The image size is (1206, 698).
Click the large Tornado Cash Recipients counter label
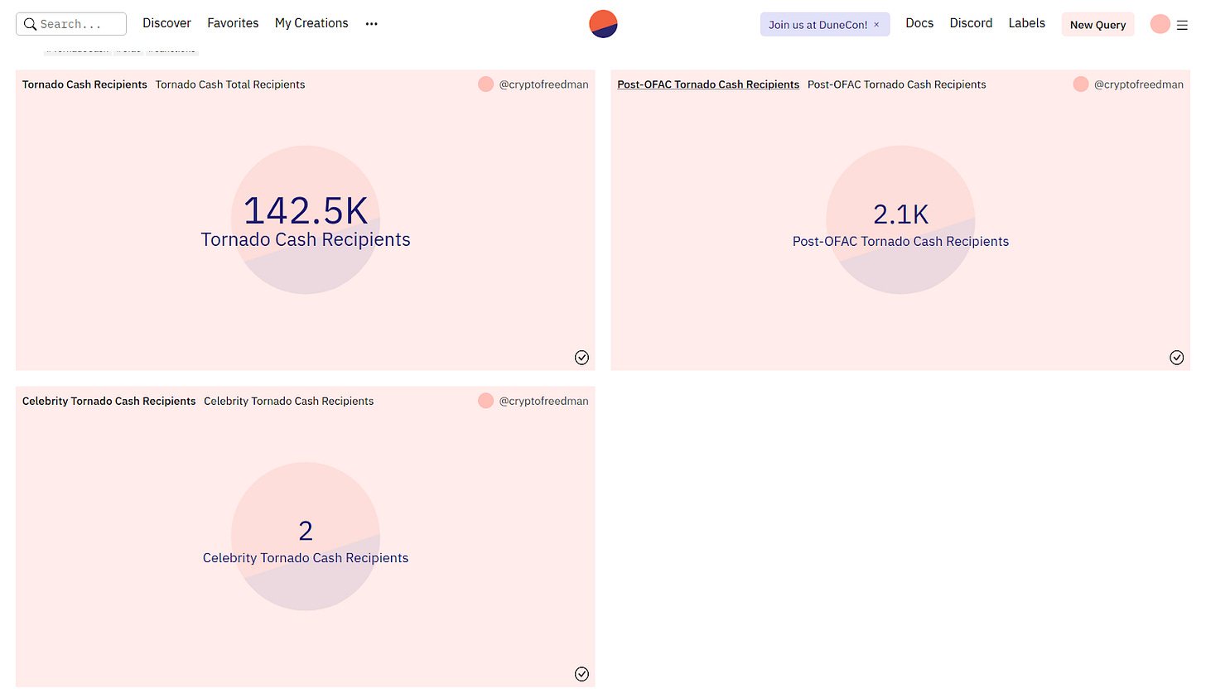tap(306, 239)
